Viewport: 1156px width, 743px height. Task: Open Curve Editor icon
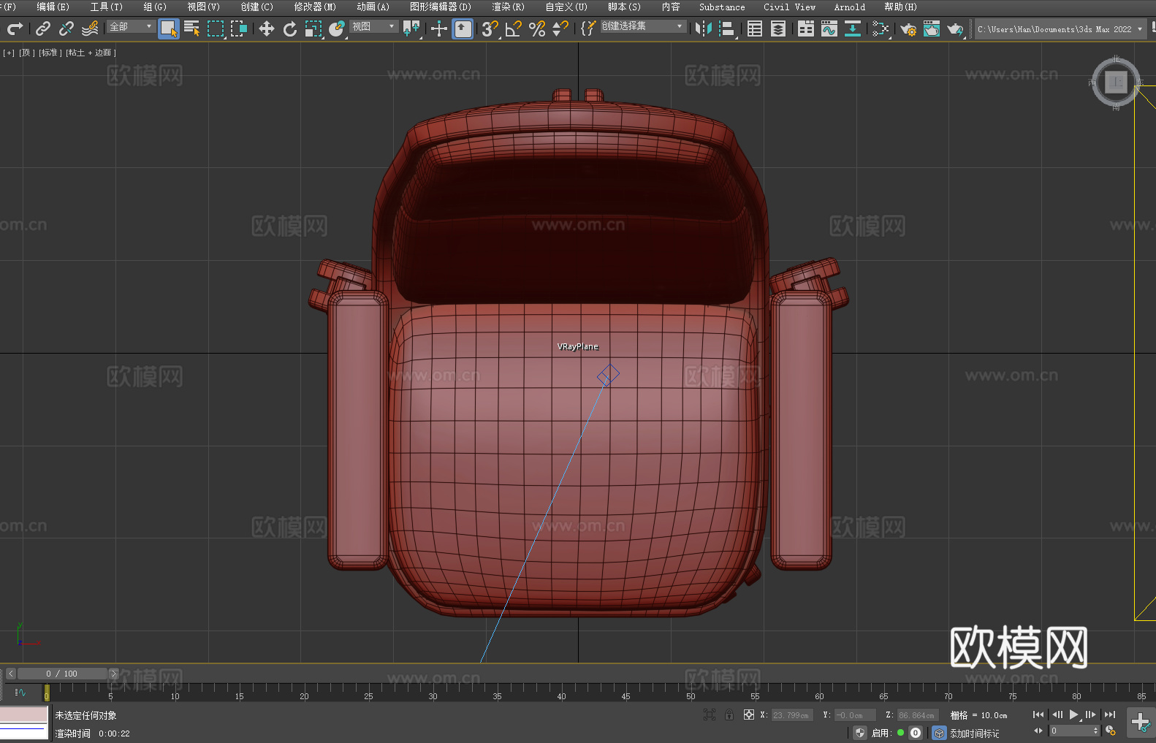(x=829, y=28)
